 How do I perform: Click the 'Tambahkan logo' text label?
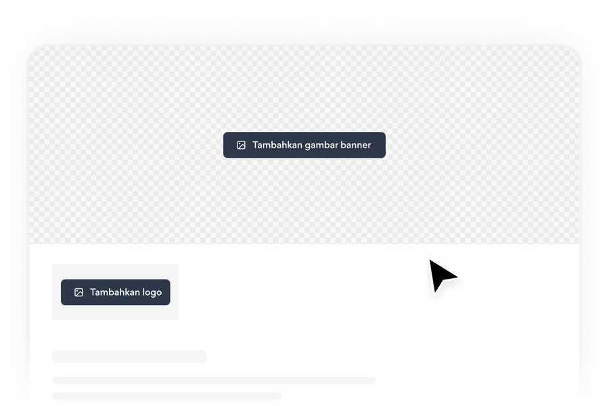pyautogui.click(x=126, y=292)
